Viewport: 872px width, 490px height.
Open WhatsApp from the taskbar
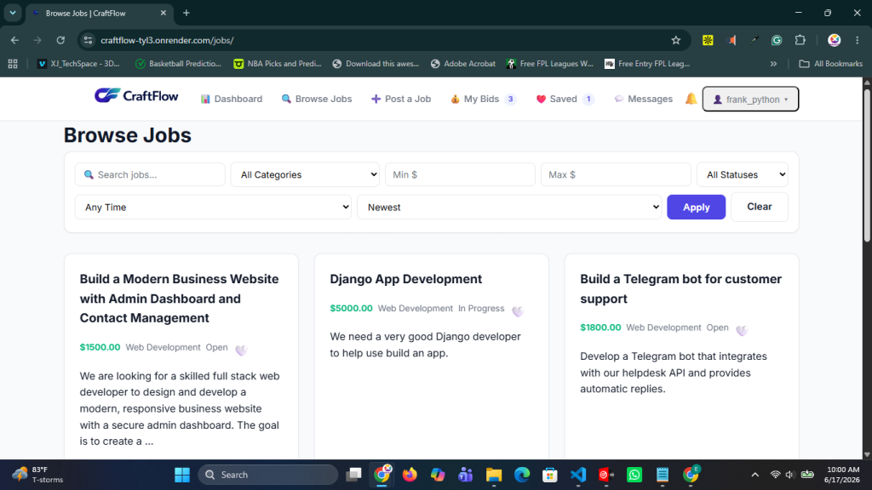634,475
